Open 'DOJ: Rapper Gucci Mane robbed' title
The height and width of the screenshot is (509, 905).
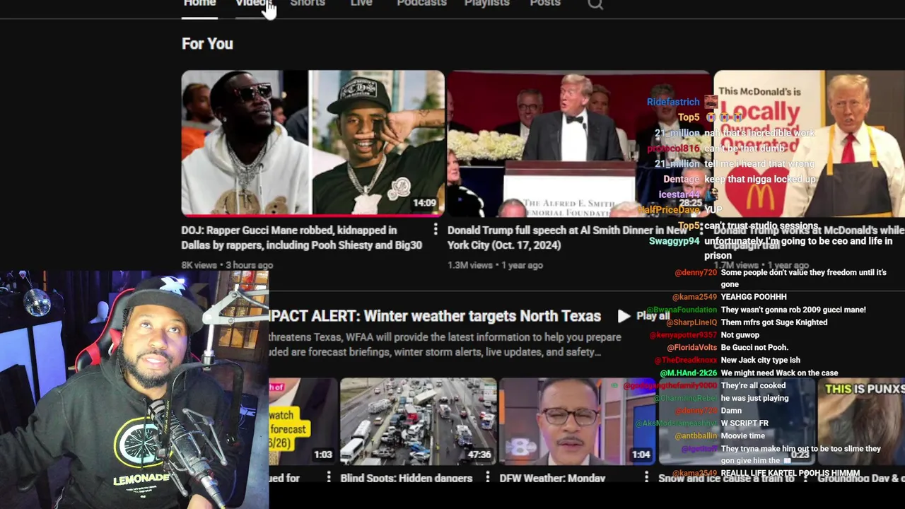(x=301, y=238)
